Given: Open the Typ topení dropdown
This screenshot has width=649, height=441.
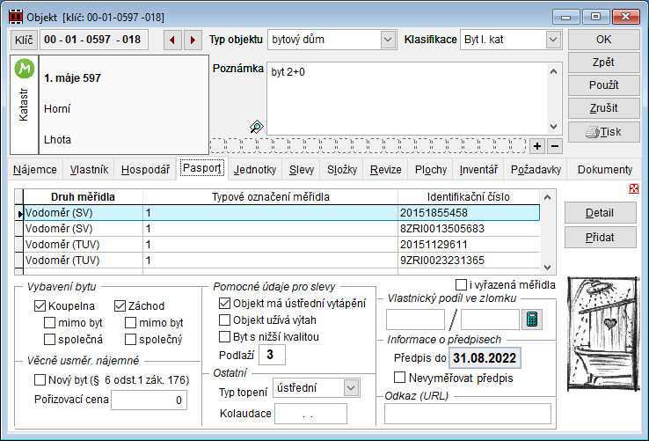Looking at the screenshot, I should pyautogui.click(x=351, y=387).
